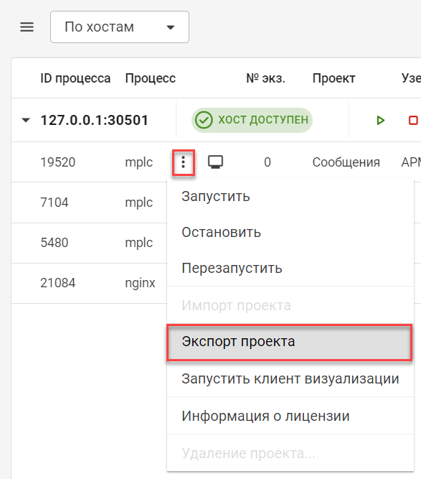This screenshot has width=421, height=479.
Task: Open "Информация о лицензии" menu entry
Action: 290,416
